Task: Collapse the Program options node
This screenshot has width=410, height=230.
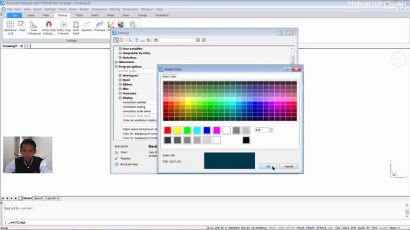Action: pyautogui.click(x=116, y=66)
